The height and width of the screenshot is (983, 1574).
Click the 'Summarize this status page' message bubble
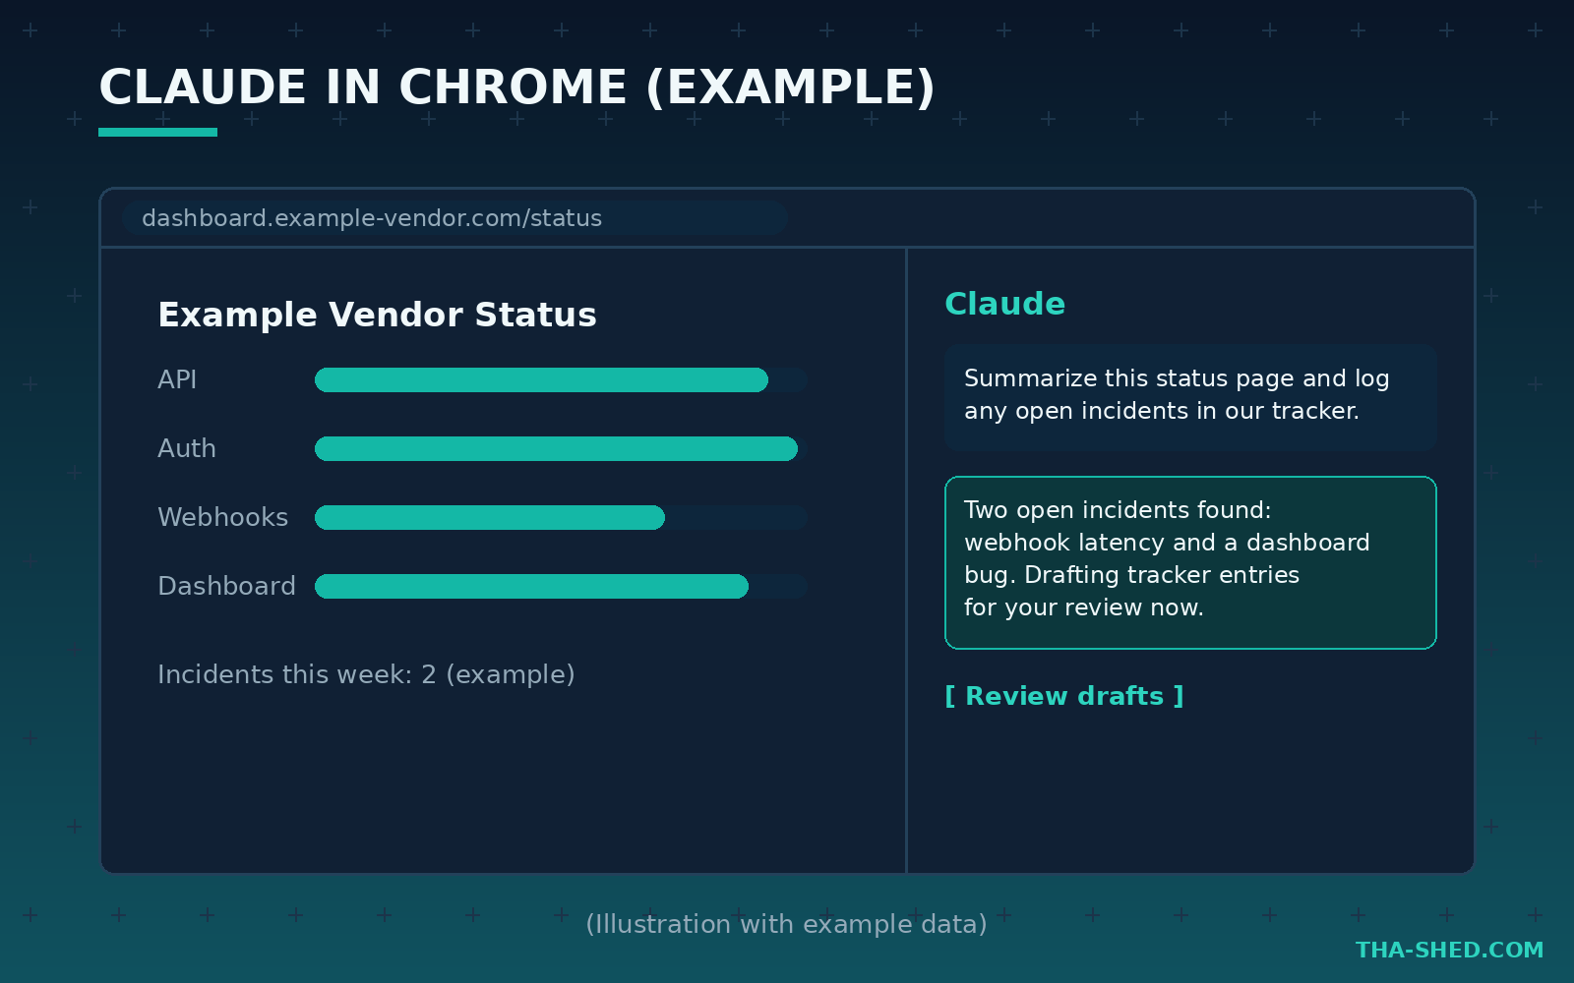[x=1190, y=397]
